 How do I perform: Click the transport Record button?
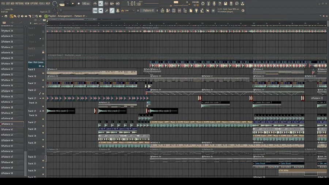[x=79, y=4]
